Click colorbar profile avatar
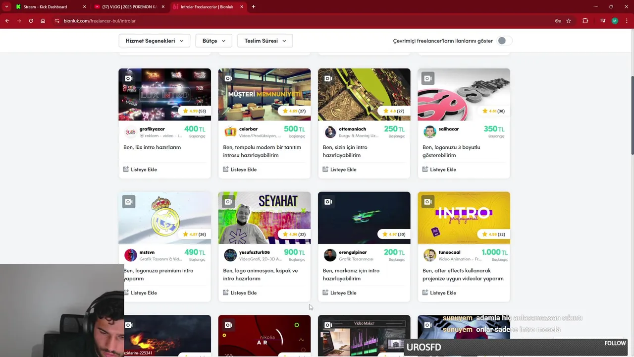634x357 pixels. point(230,132)
